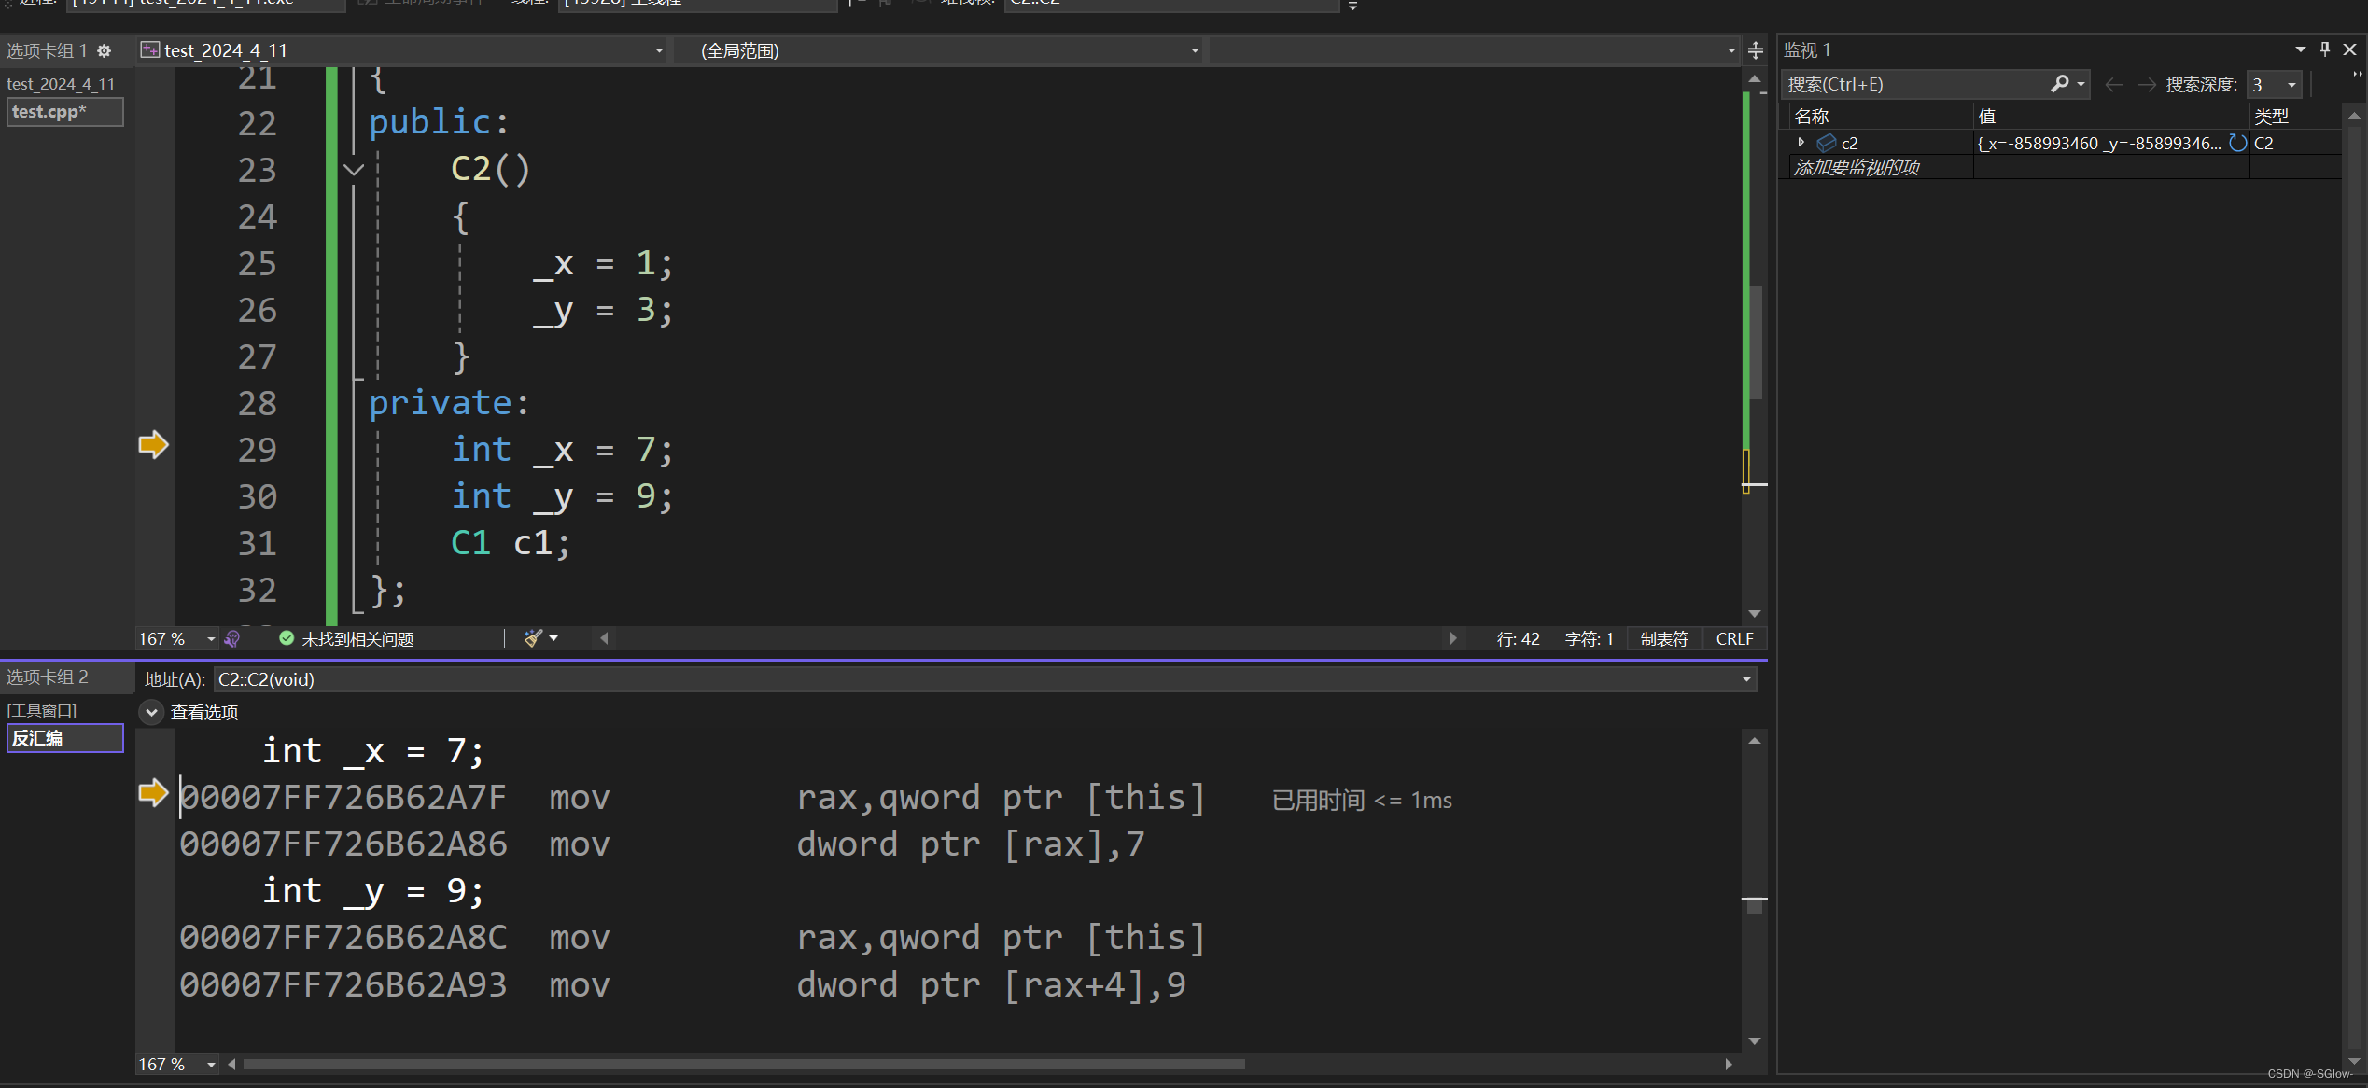Click the disassembly horizontal scroll right arrow
Viewport: 2368px width, 1088px height.
pyautogui.click(x=1729, y=1065)
